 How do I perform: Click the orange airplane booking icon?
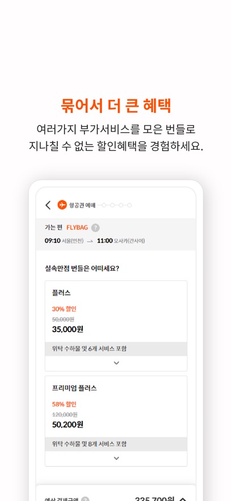[x=62, y=204]
